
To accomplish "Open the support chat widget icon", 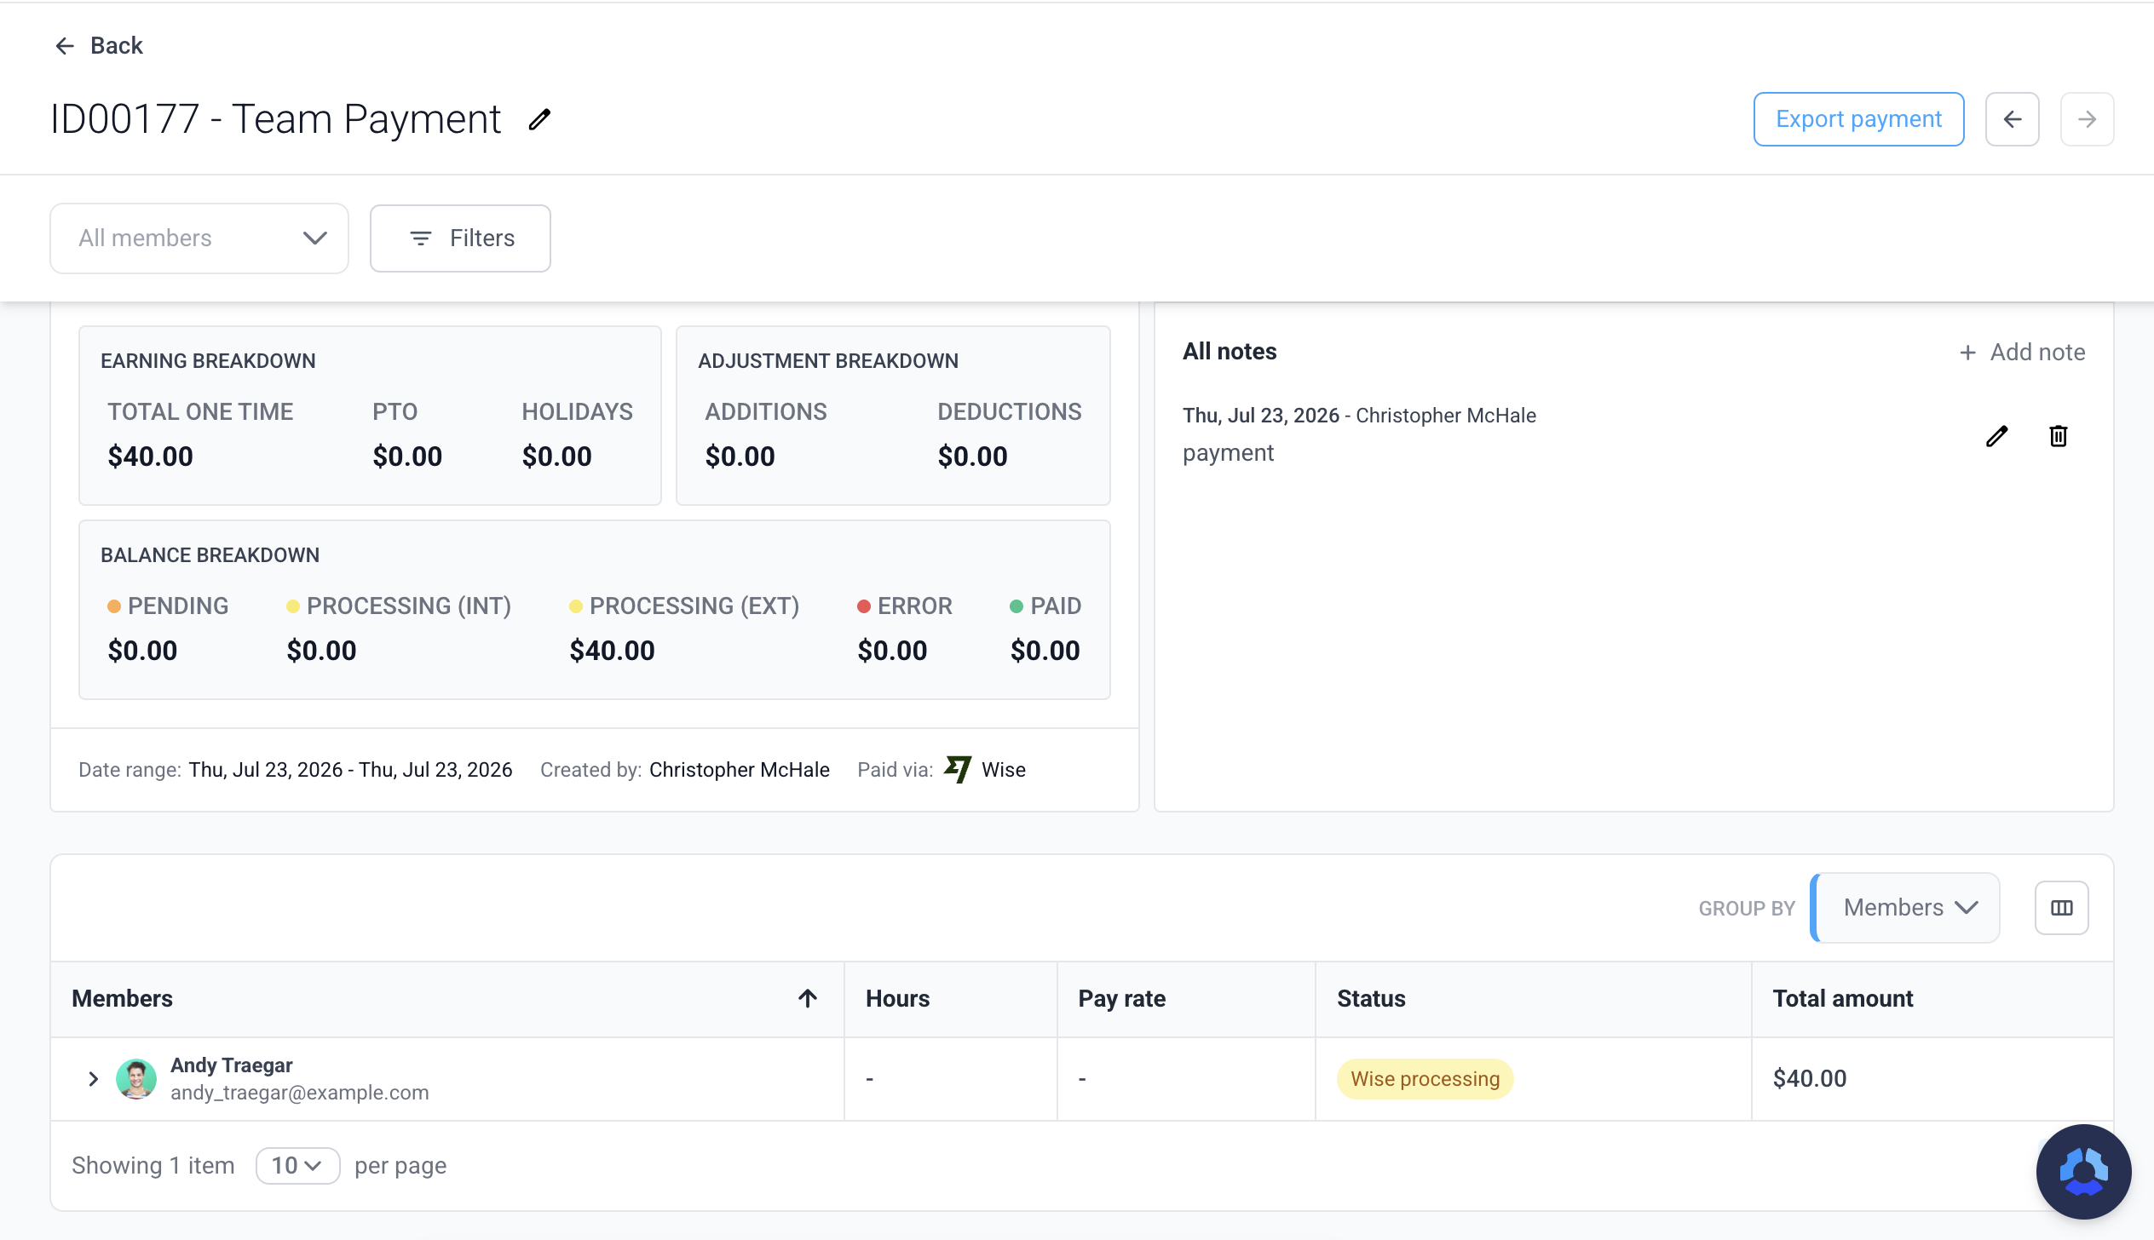I will coord(2083,1172).
